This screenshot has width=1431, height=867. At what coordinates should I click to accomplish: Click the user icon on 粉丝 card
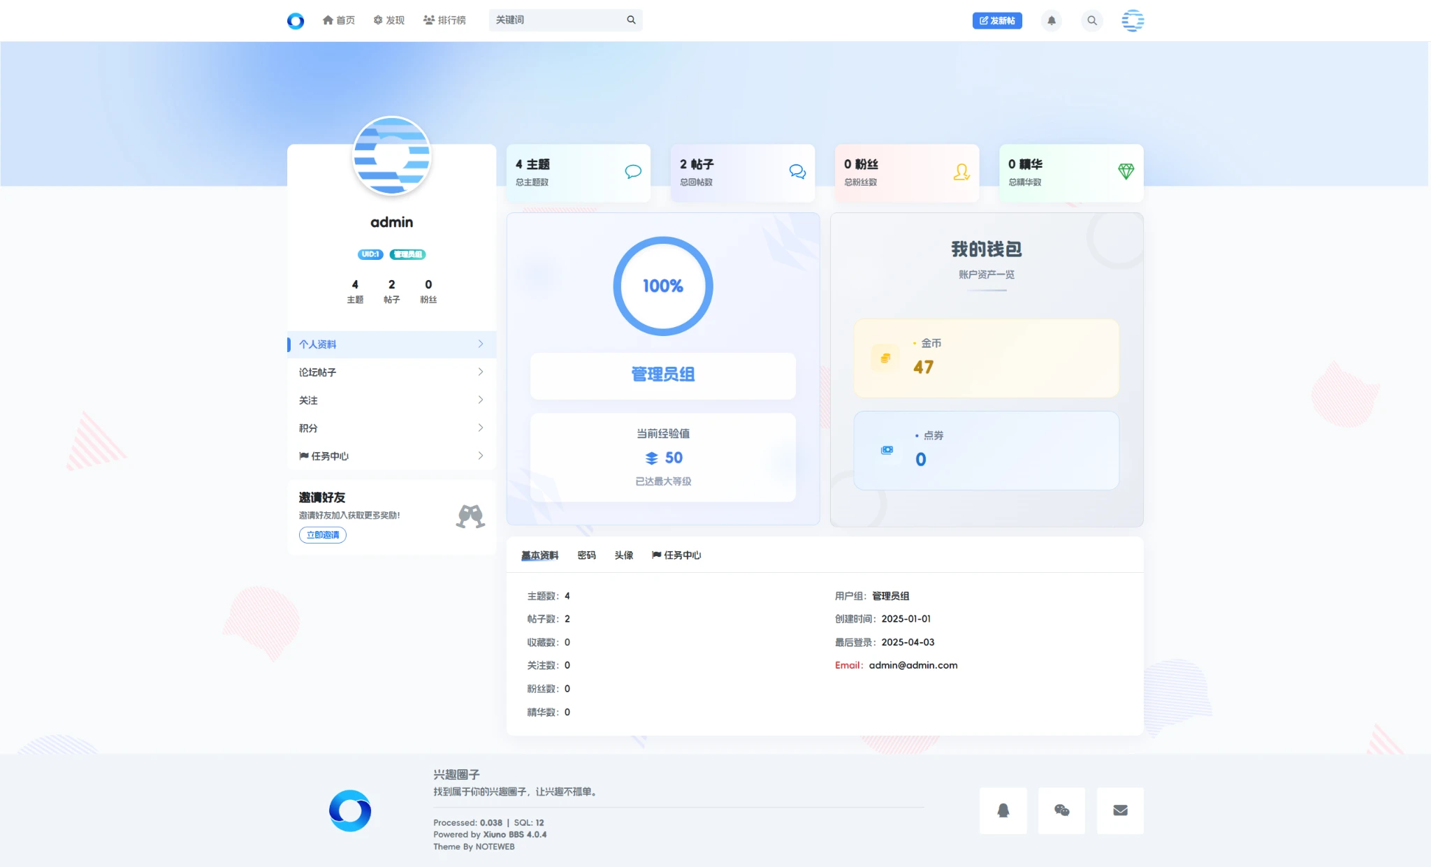tap(961, 172)
